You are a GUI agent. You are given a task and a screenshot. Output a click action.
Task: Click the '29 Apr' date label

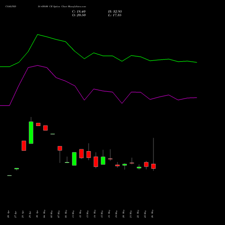pyautogui.click(x=30, y=215)
